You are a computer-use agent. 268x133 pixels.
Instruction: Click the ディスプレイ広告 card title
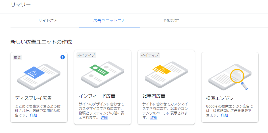(33, 98)
